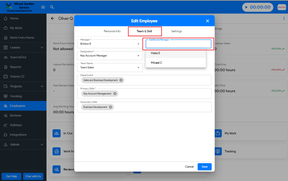The width and height of the screenshot is (288, 181).
Task: Open the three-dot options menu
Action: pos(284,18)
